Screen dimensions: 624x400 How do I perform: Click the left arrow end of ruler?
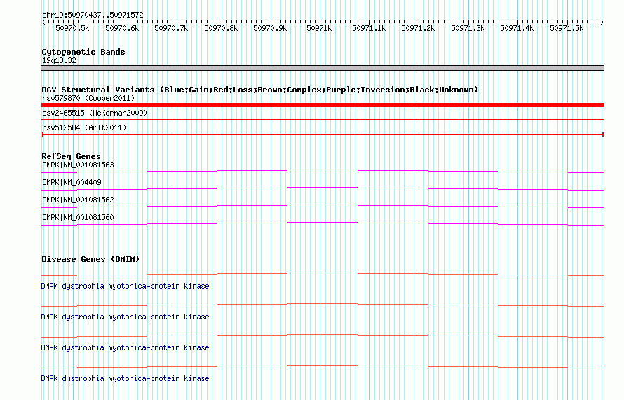pyautogui.click(x=43, y=22)
